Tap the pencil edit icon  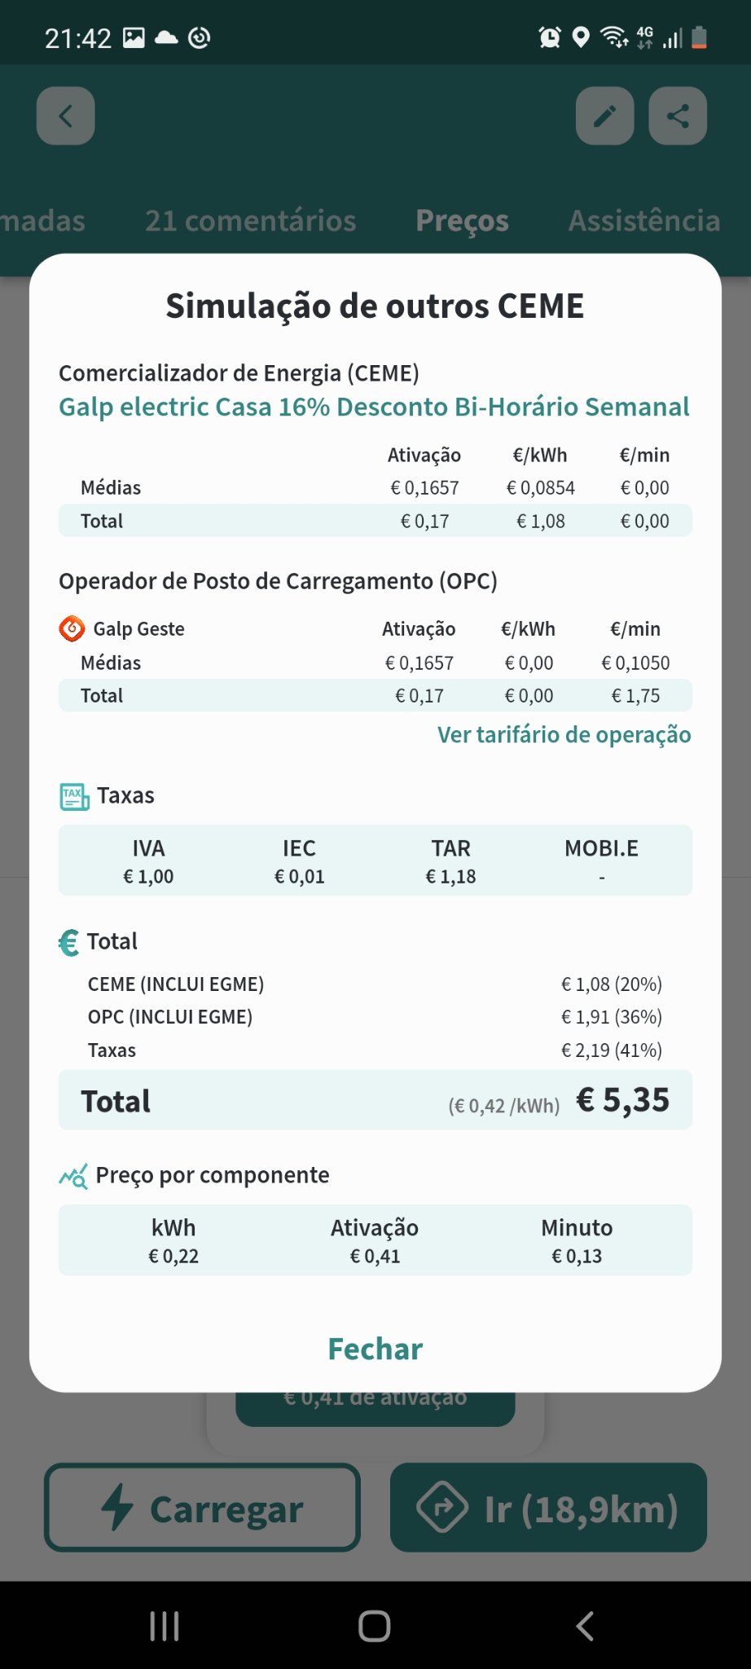pyautogui.click(x=604, y=116)
